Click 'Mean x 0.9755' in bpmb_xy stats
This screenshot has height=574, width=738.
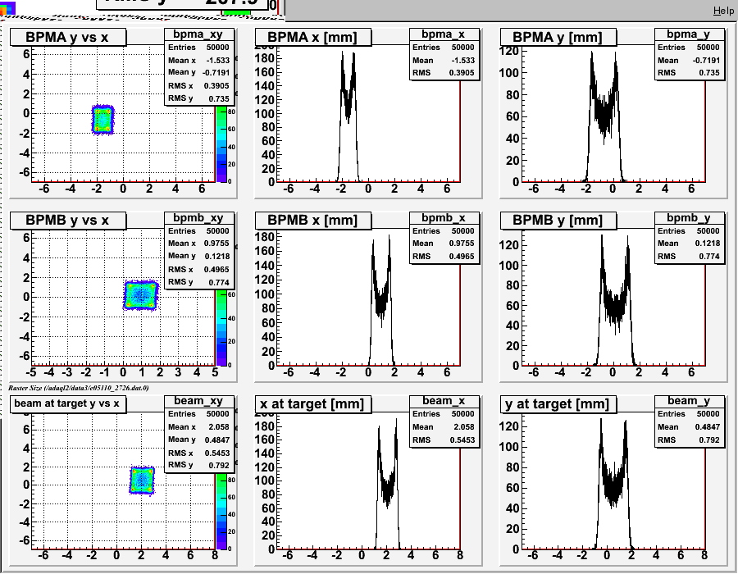[199, 244]
